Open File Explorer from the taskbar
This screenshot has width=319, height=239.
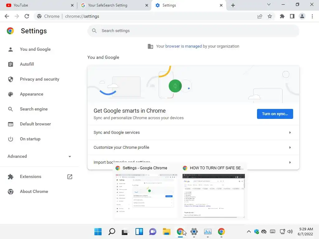pyautogui.click(x=167, y=232)
